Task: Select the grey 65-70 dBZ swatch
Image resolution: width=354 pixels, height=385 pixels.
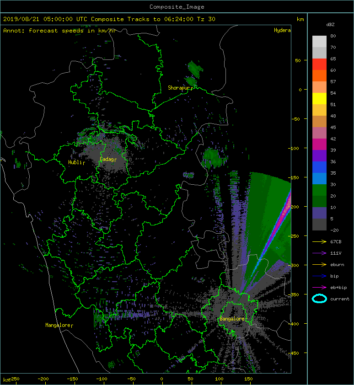Action: pos(319,53)
